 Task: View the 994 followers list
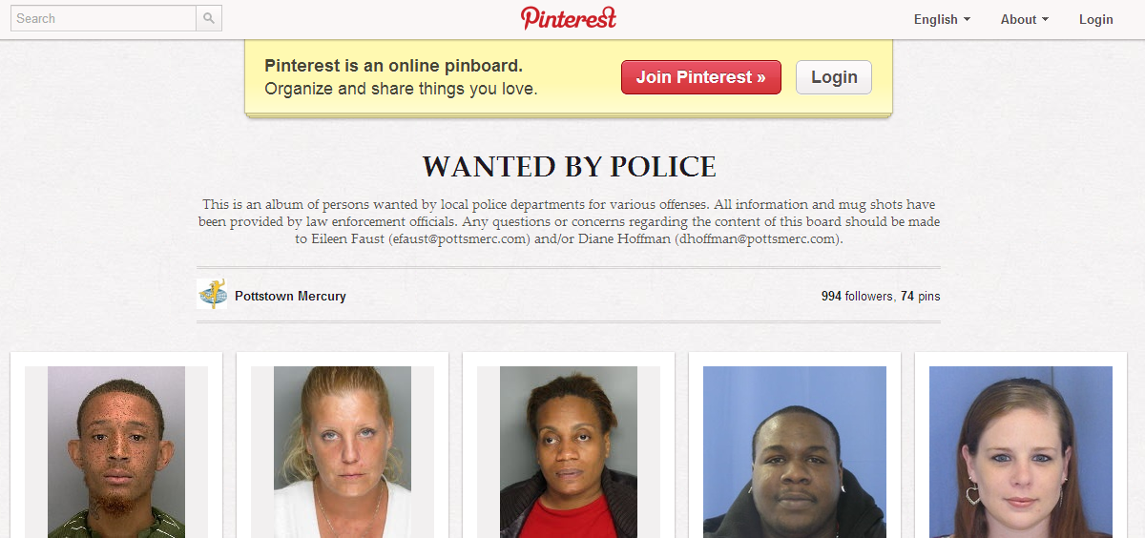point(857,297)
